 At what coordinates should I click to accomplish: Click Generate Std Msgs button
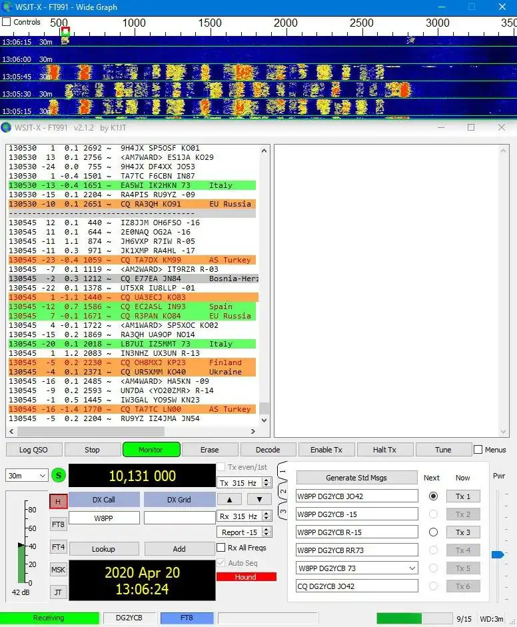(x=356, y=478)
